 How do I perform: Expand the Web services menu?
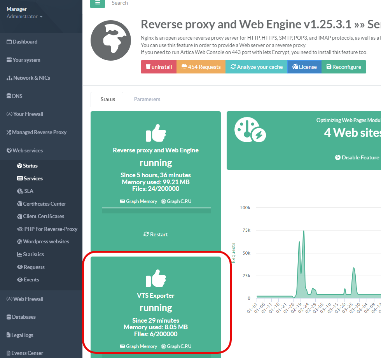(28, 150)
